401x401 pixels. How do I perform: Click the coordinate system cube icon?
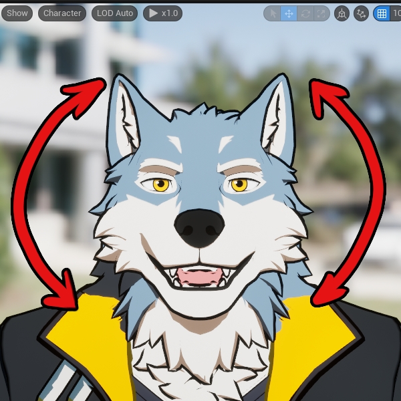pos(342,13)
